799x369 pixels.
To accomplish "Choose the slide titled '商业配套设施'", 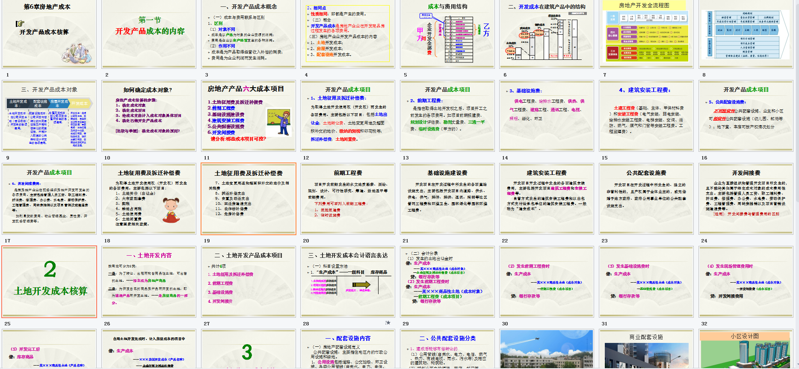I will (x=646, y=349).
